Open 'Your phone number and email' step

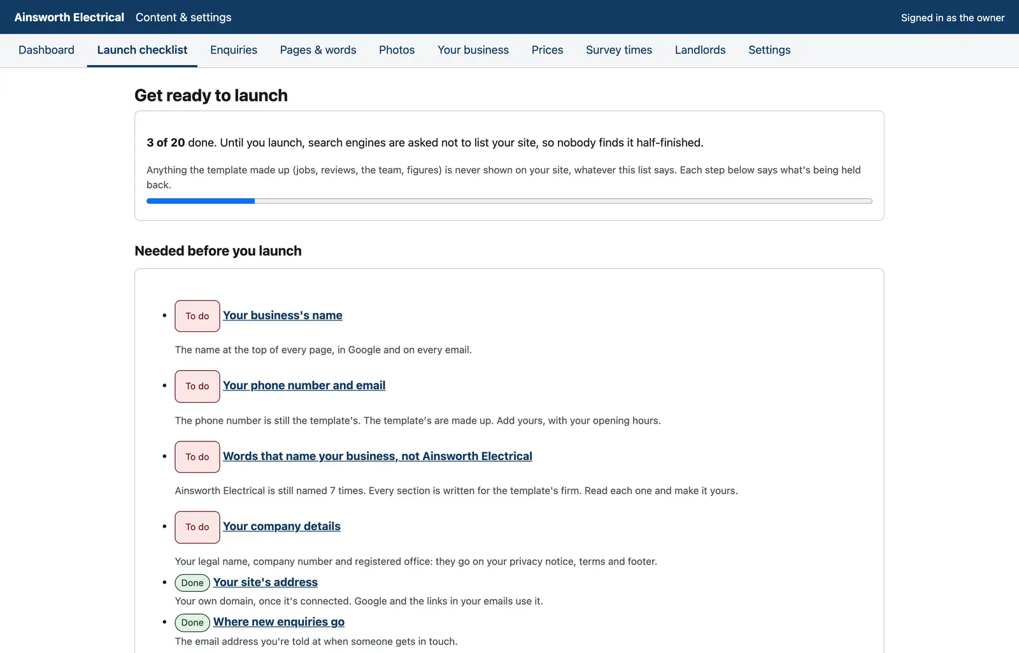coord(304,385)
